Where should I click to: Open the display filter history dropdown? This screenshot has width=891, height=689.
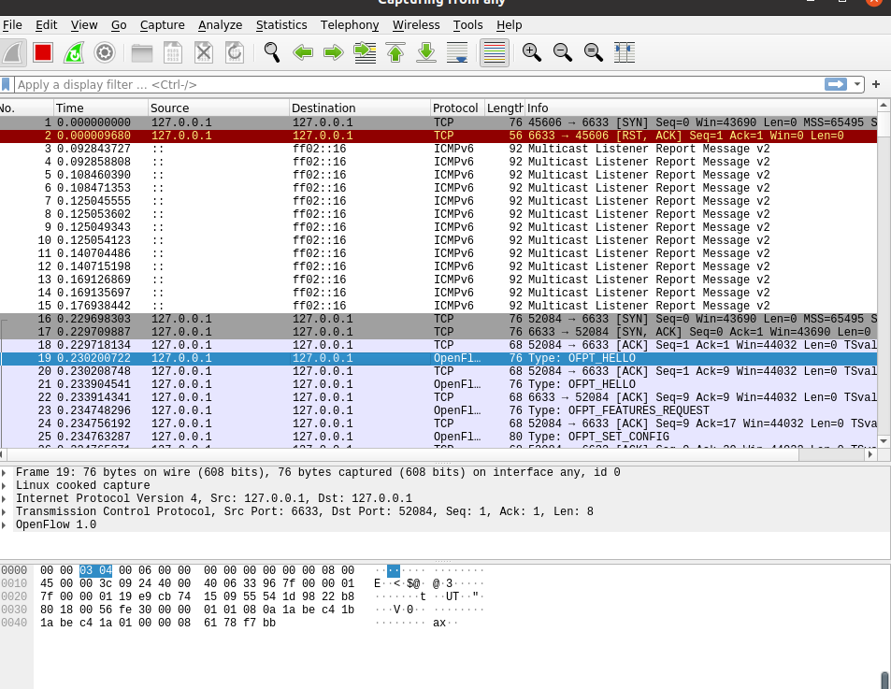point(858,84)
